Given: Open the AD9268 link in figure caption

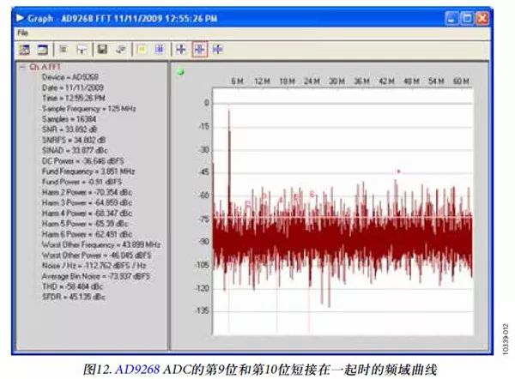Looking at the screenshot, I should (137, 370).
